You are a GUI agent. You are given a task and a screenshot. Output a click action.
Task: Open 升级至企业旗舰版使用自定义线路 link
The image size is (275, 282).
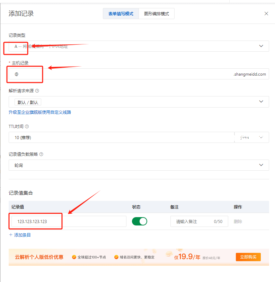click(x=40, y=112)
